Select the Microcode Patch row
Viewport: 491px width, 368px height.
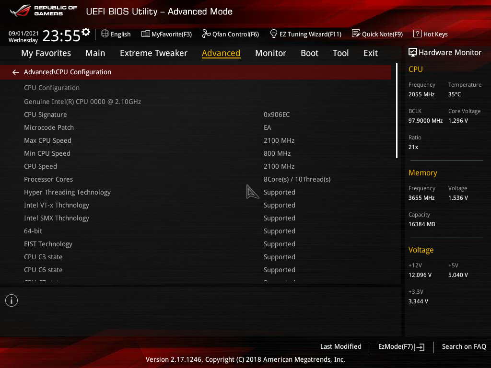pos(196,127)
